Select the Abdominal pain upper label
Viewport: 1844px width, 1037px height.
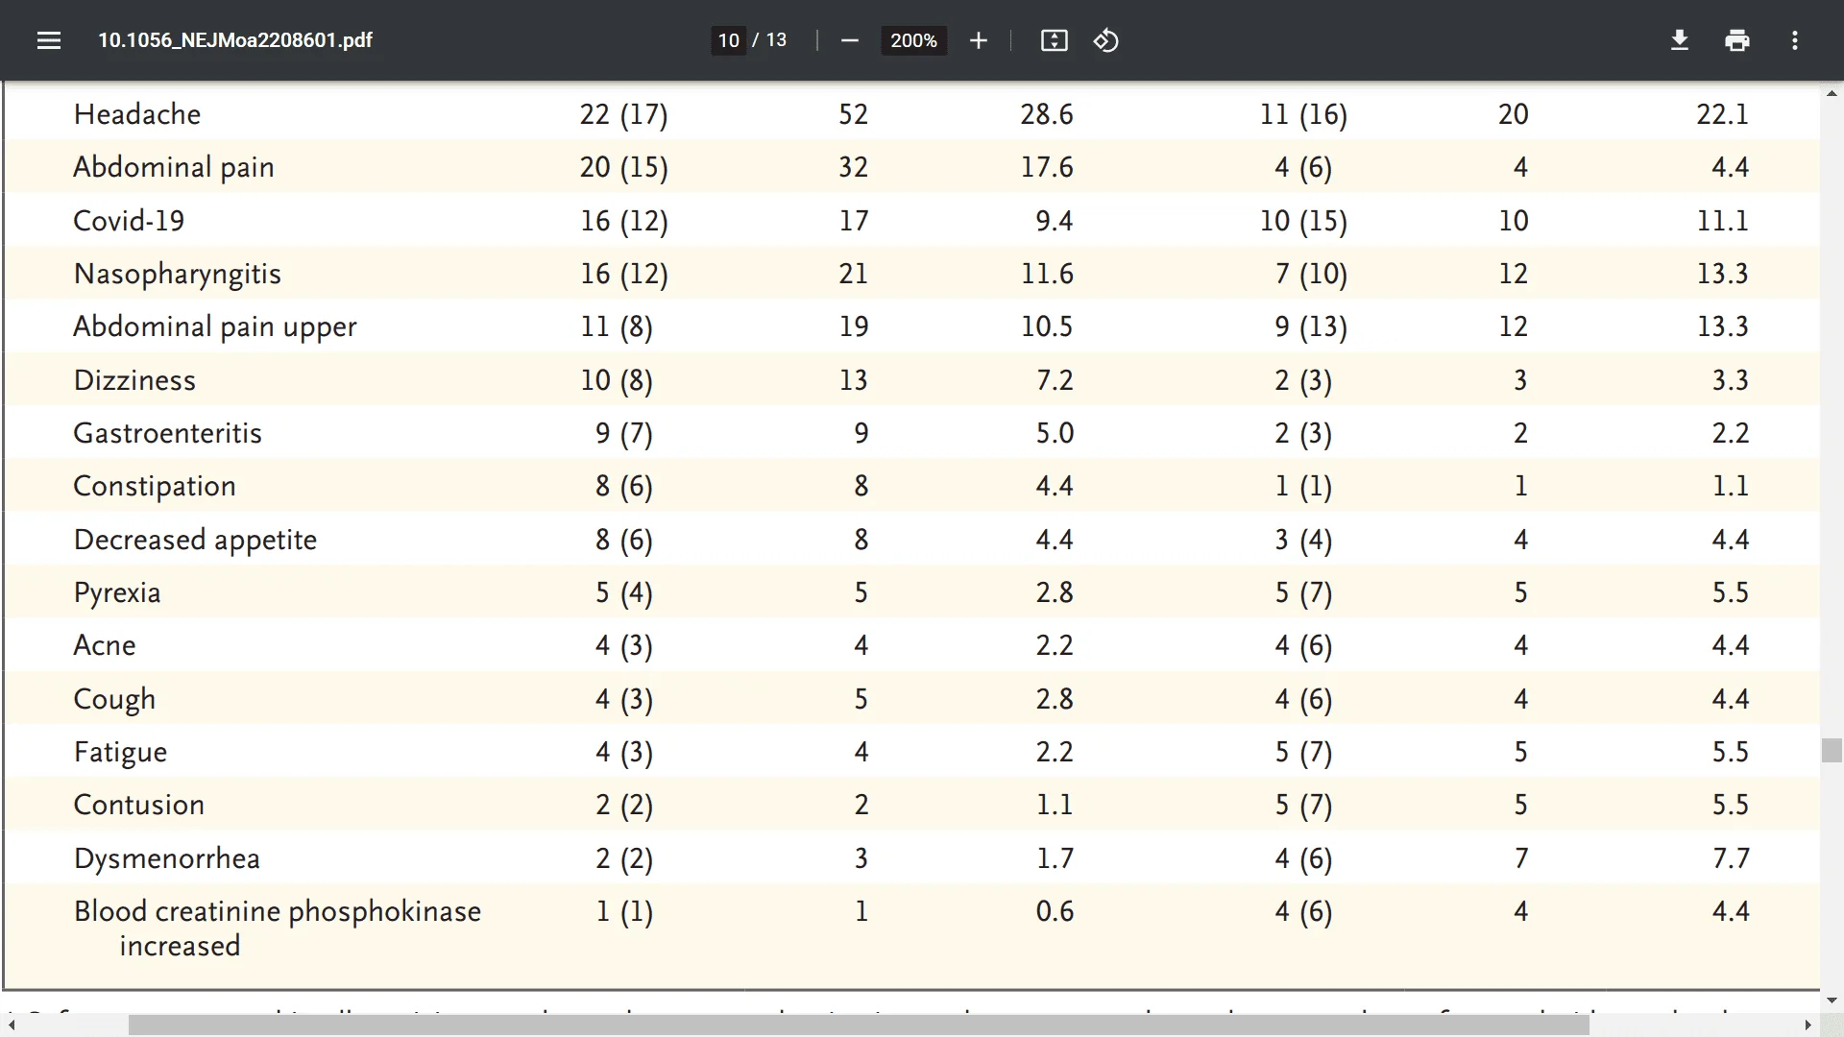[215, 326]
